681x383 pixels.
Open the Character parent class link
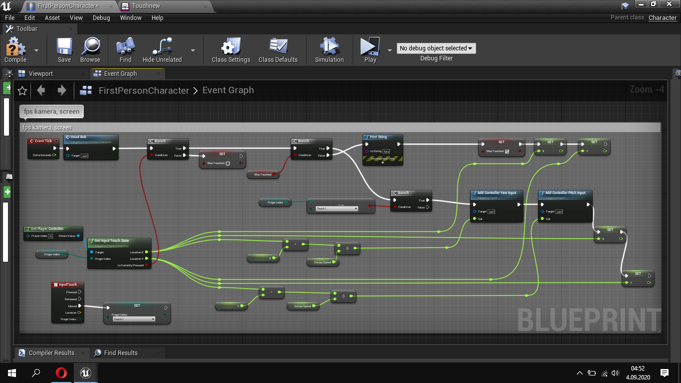pos(663,17)
